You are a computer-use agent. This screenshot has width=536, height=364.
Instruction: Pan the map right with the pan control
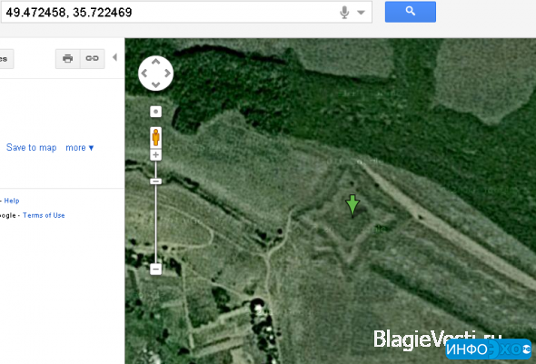pyautogui.click(x=167, y=74)
